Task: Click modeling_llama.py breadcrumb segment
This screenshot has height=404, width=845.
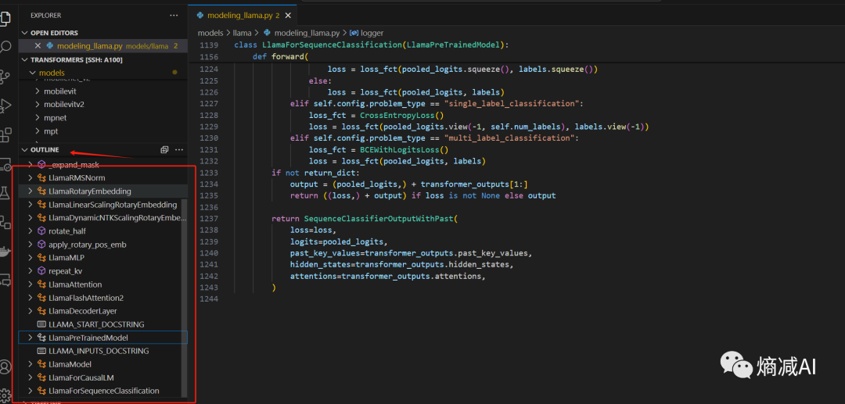Action: [306, 33]
